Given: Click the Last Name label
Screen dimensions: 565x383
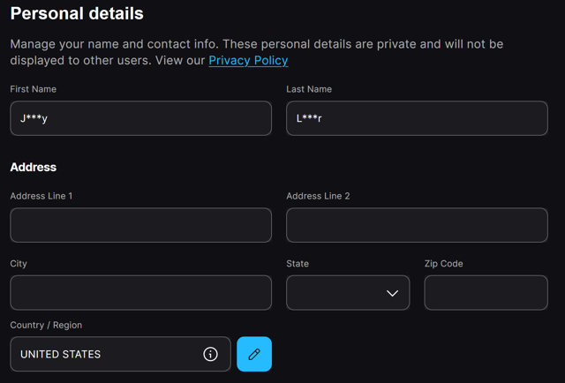Looking at the screenshot, I should pos(309,89).
